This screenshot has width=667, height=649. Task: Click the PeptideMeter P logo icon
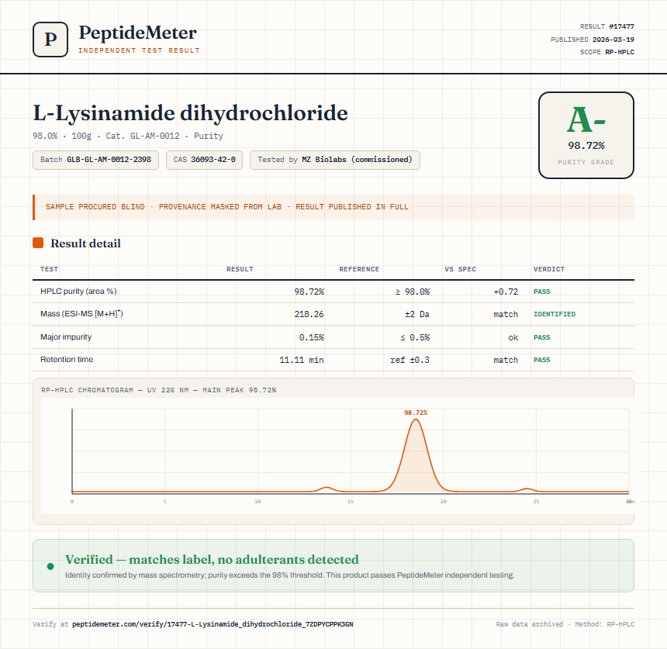(x=50, y=40)
